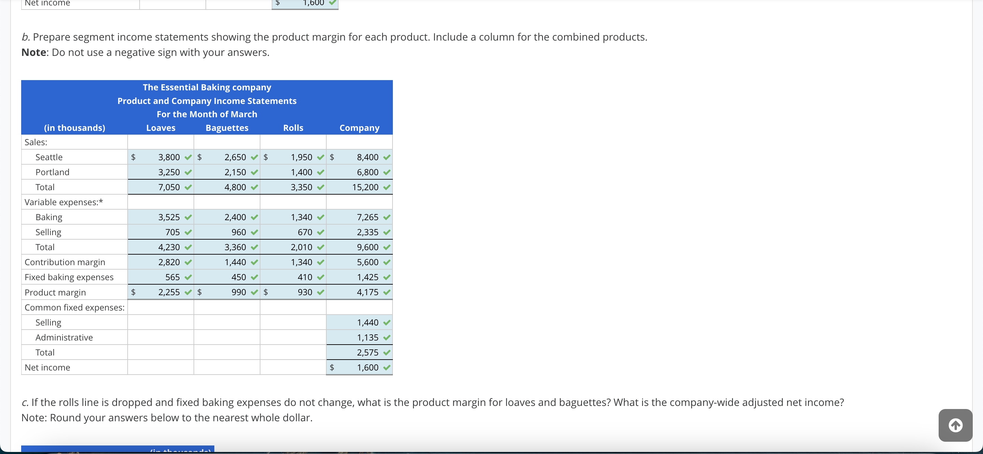This screenshot has height=454, width=983.
Task: Click the checkmark beside fixed baking expenses 1,425
Action: pyautogui.click(x=387, y=277)
